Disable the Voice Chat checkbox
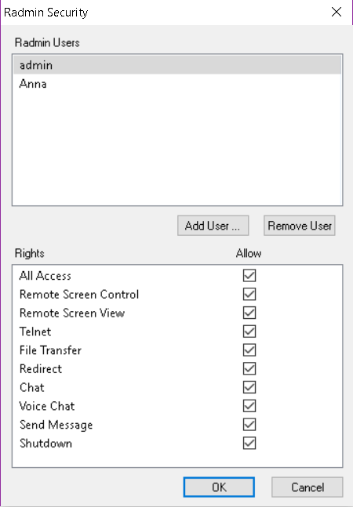The width and height of the screenshot is (353, 507). tap(249, 406)
